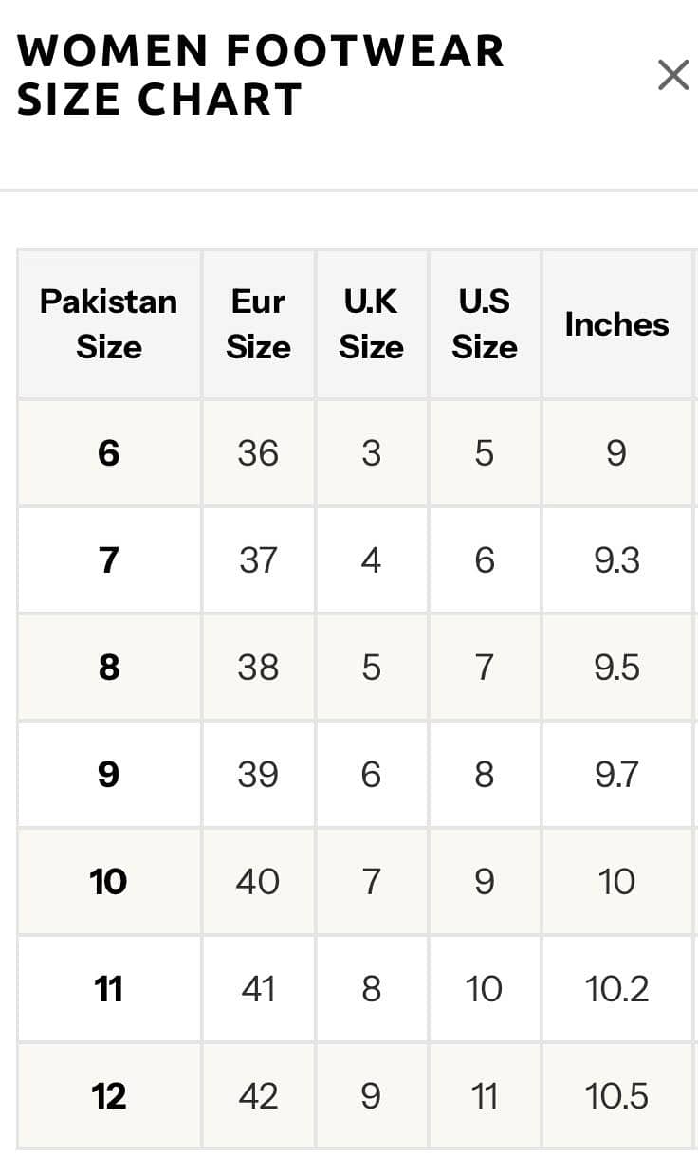Select Pakistan size 11 cell

tap(109, 989)
